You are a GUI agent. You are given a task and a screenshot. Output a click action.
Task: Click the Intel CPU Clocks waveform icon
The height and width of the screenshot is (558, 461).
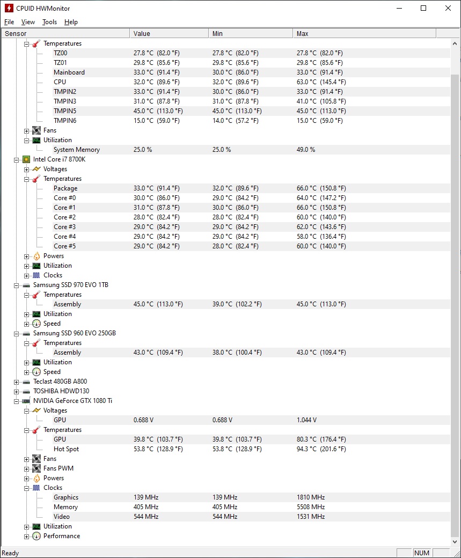click(36, 275)
